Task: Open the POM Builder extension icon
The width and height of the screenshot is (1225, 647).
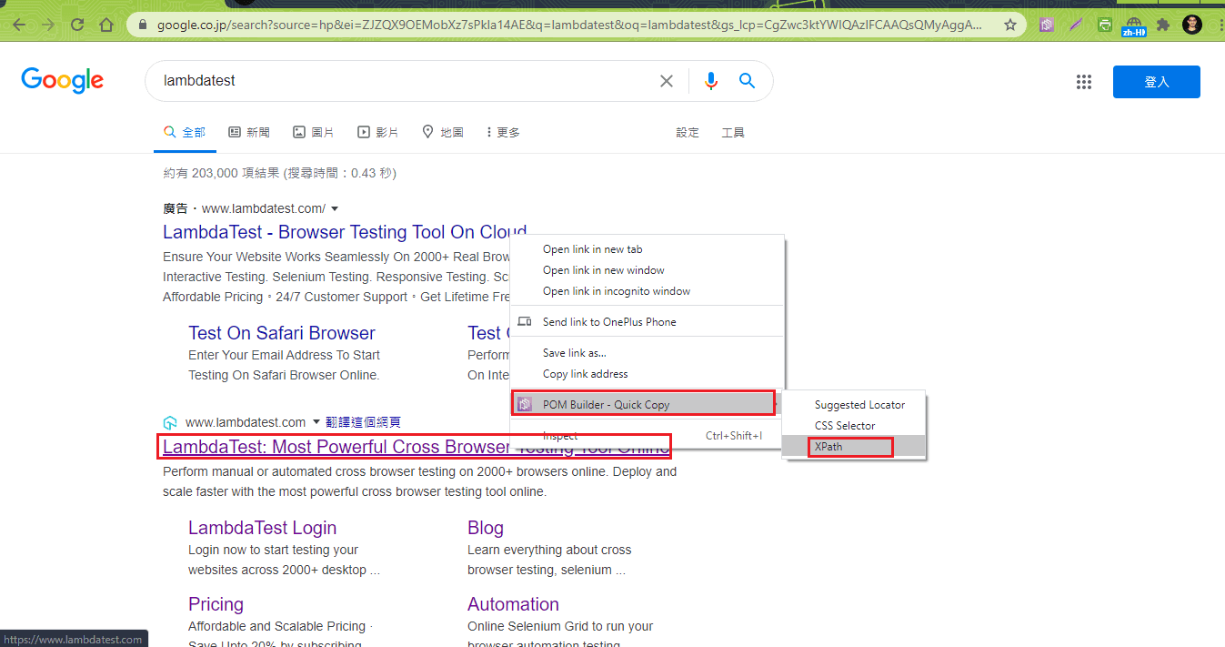Action: [1047, 24]
